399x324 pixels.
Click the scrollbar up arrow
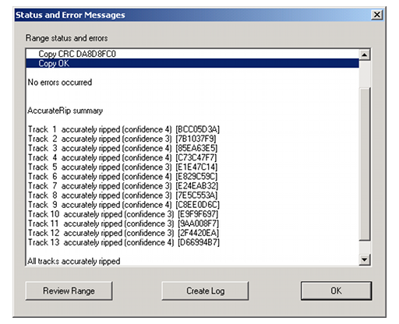(x=365, y=55)
